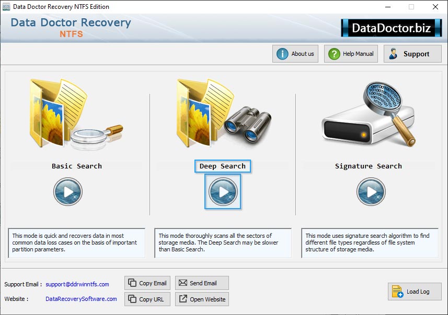Open the support@ddrwinntfs.com email link
This screenshot has width=448, height=315.
77,284
